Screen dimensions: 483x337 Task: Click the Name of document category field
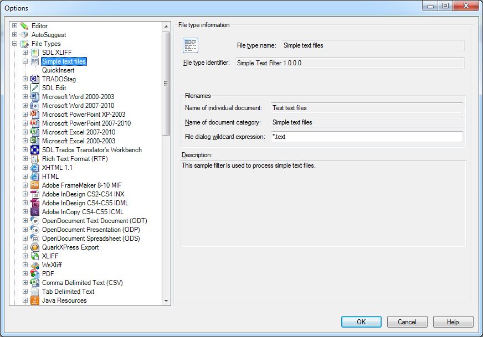[x=367, y=122]
